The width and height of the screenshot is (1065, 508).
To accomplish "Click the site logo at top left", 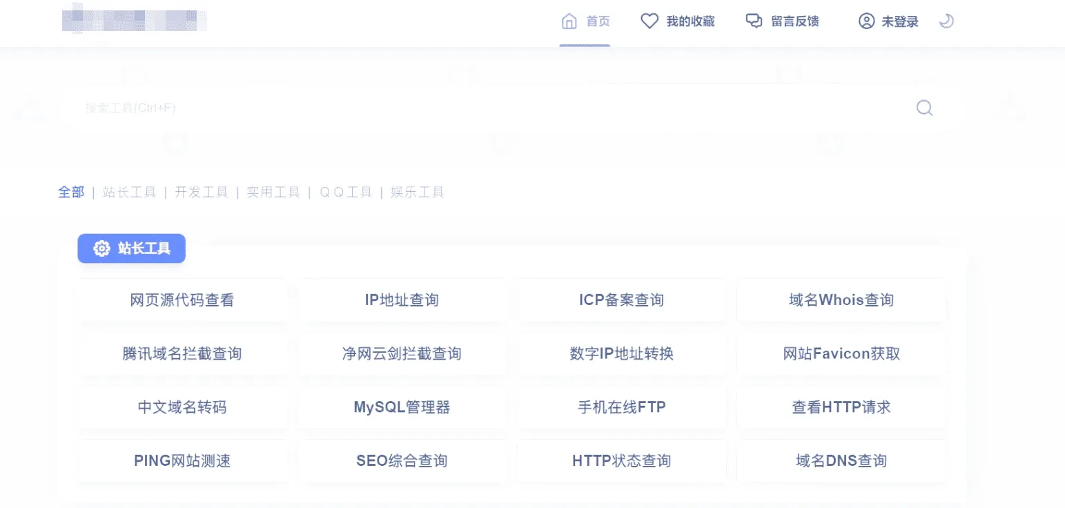I will pos(134,21).
